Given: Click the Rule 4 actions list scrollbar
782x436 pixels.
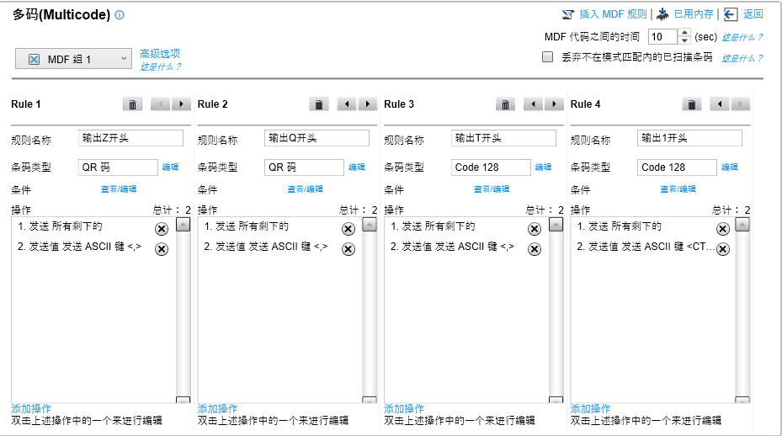Looking at the screenshot, I should [742, 311].
